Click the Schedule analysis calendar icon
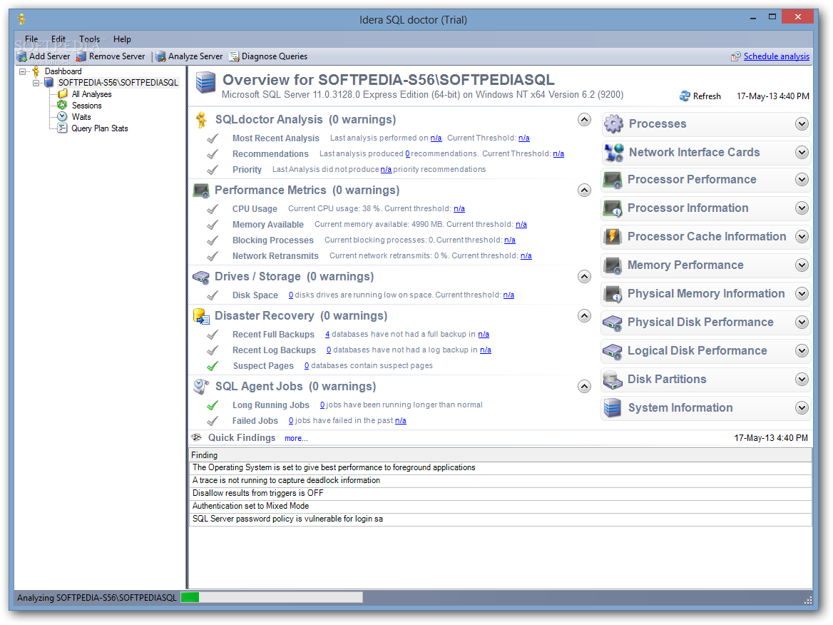 736,56
